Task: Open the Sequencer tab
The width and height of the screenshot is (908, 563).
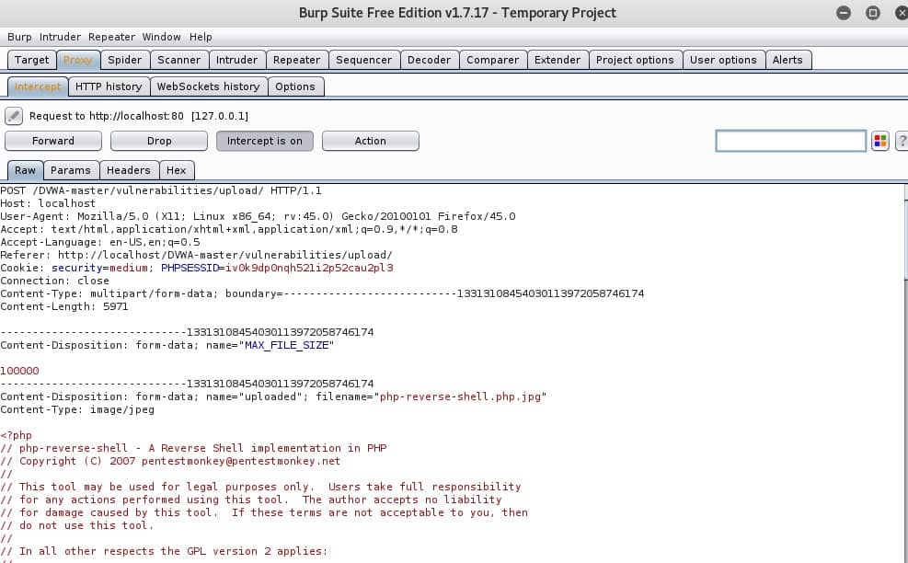Action: [x=364, y=60]
